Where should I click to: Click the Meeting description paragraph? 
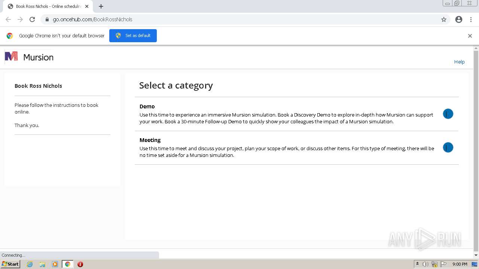coord(287,152)
